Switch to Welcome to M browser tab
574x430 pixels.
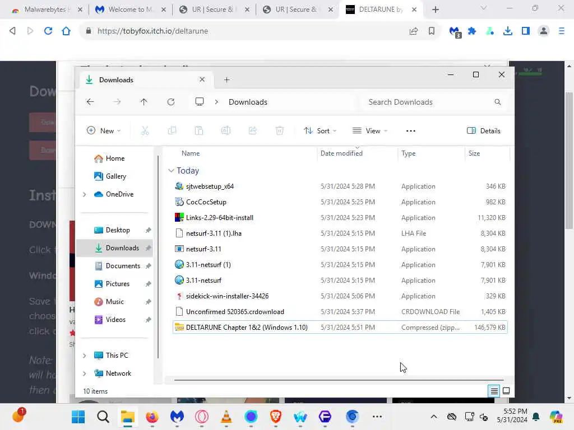pyautogui.click(x=130, y=10)
